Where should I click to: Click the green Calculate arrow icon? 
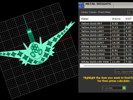click(x=124, y=88)
